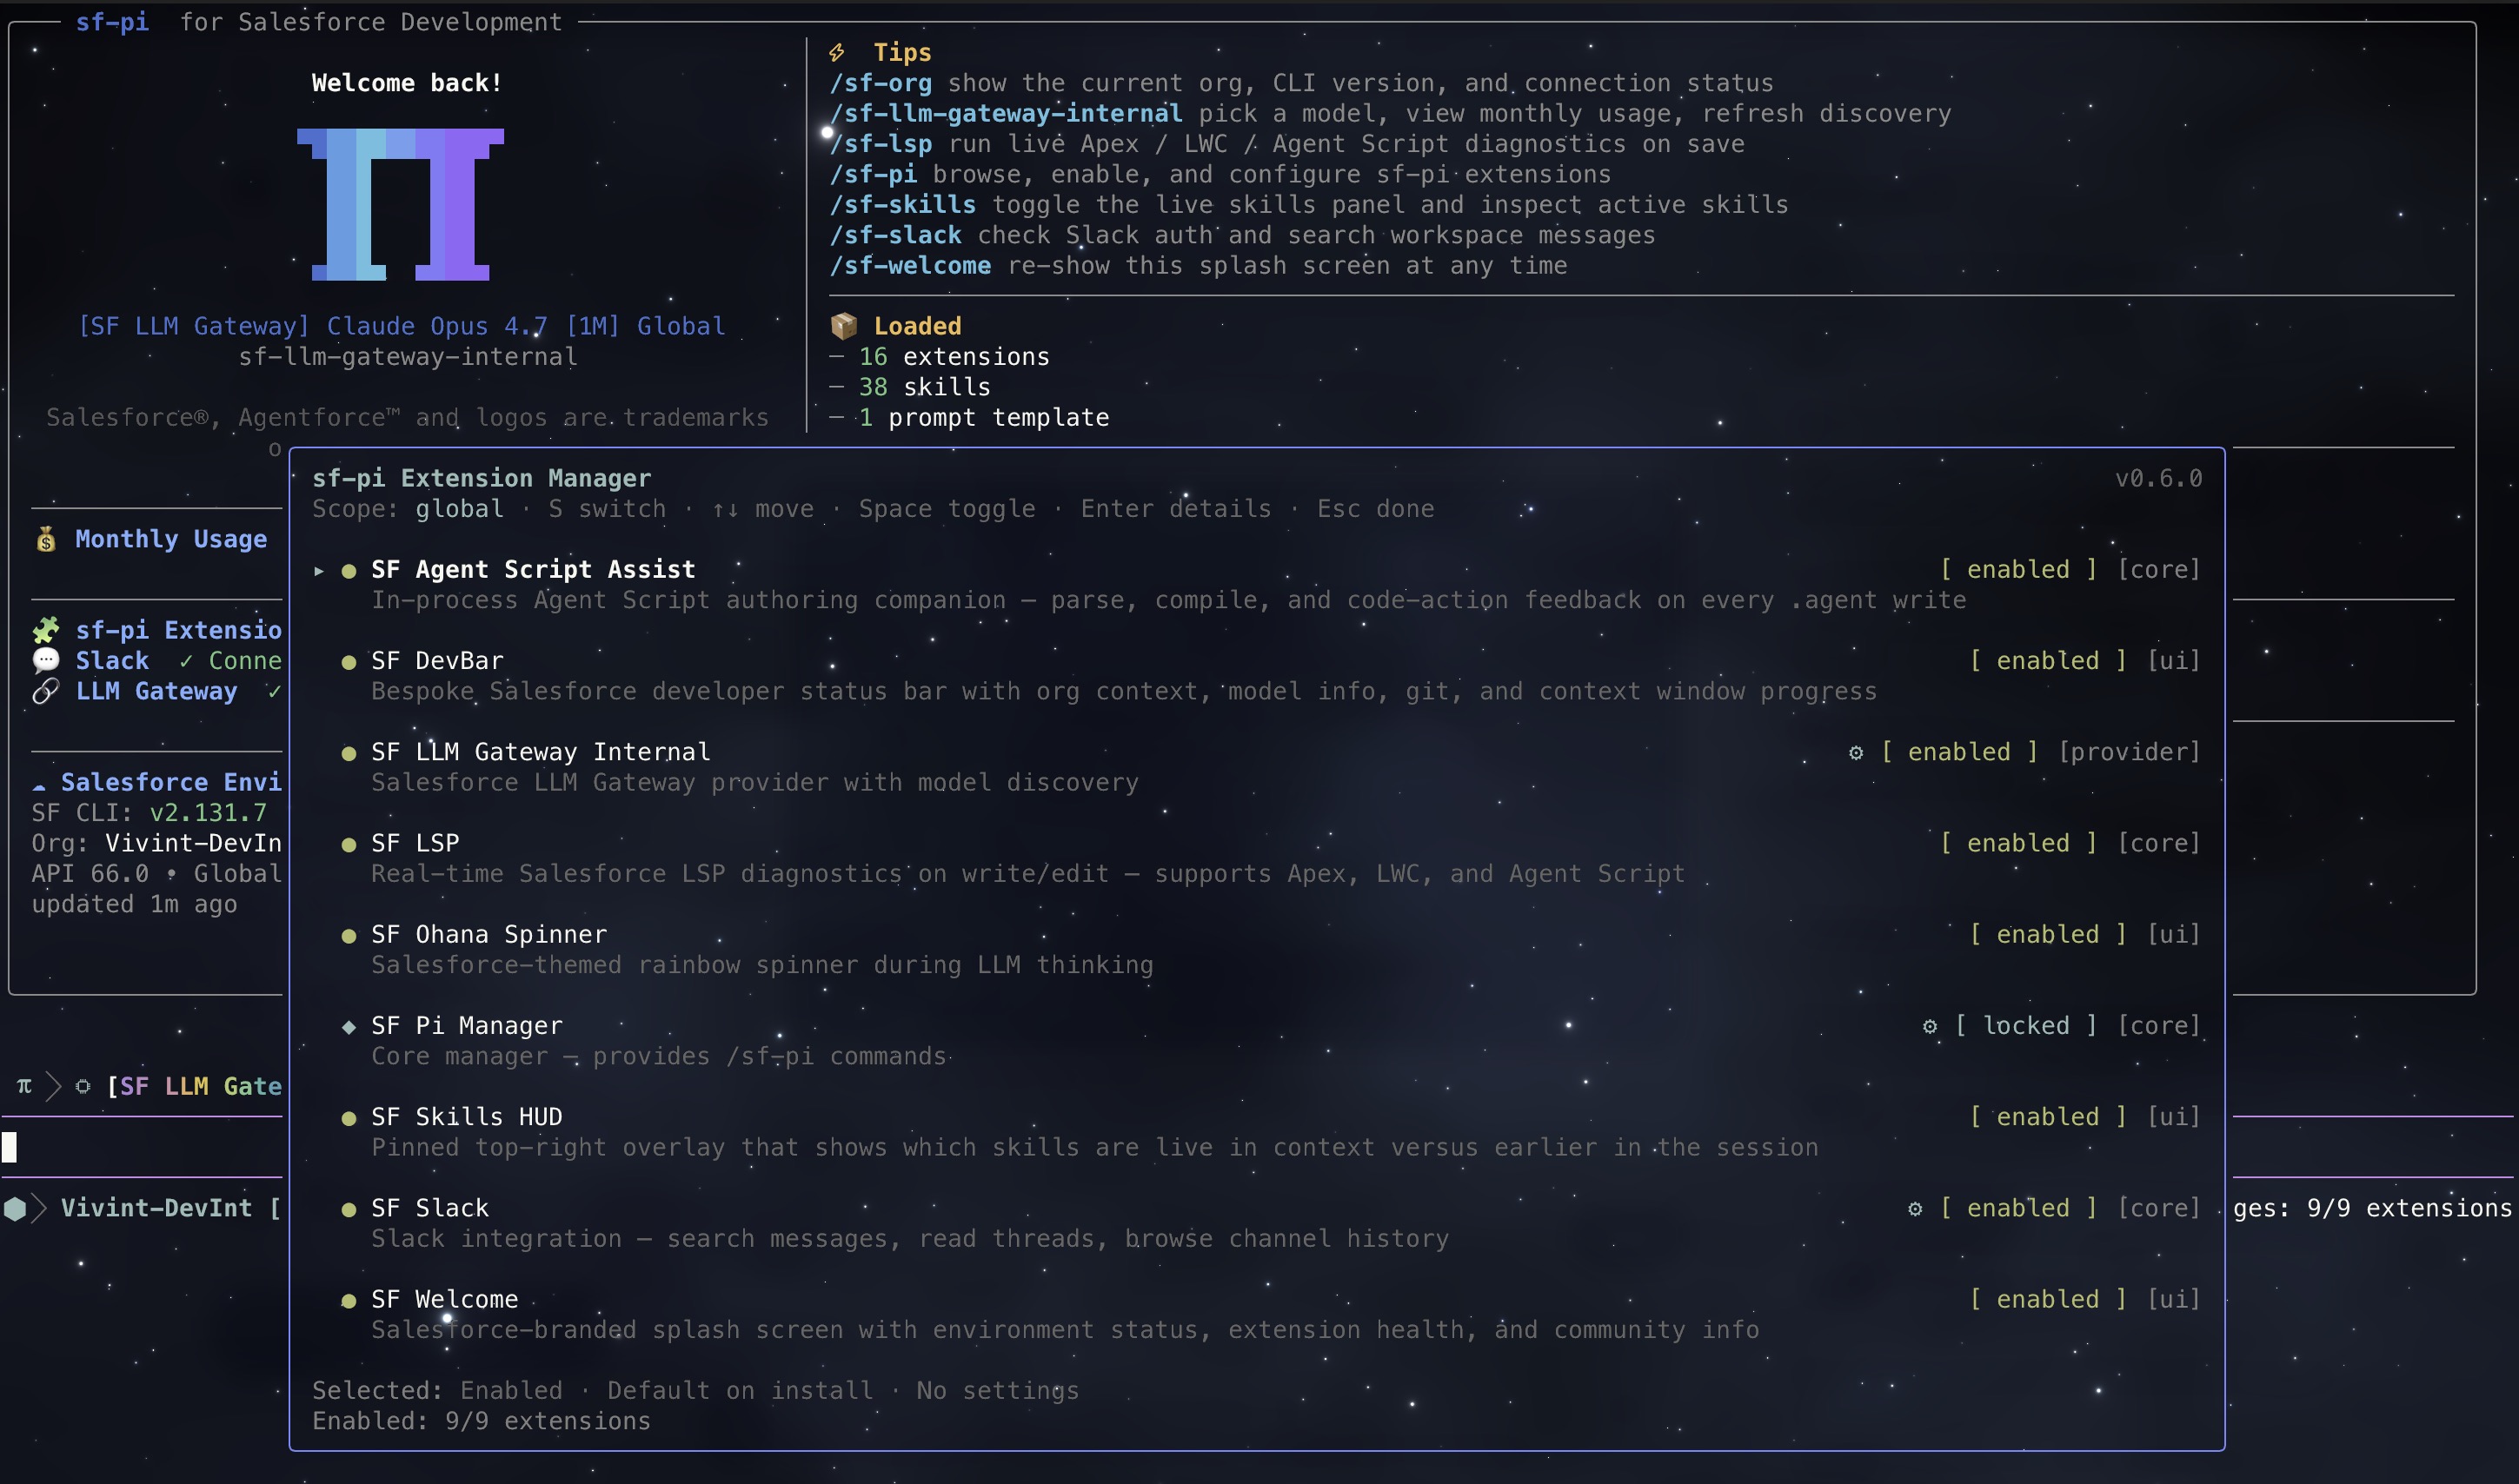This screenshot has height=1484, width=2519.
Task: Expand the selected SF Agent Script Assist arrow
Action: point(319,570)
